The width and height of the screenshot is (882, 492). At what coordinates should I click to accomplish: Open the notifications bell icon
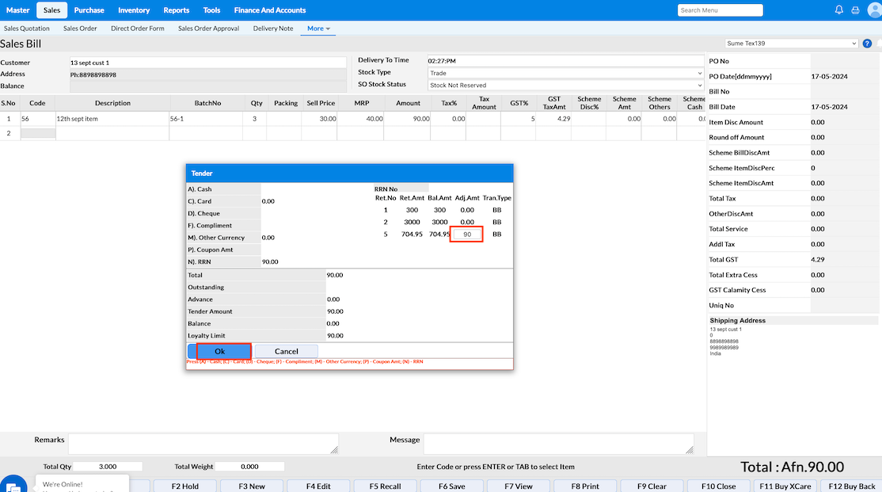[839, 10]
